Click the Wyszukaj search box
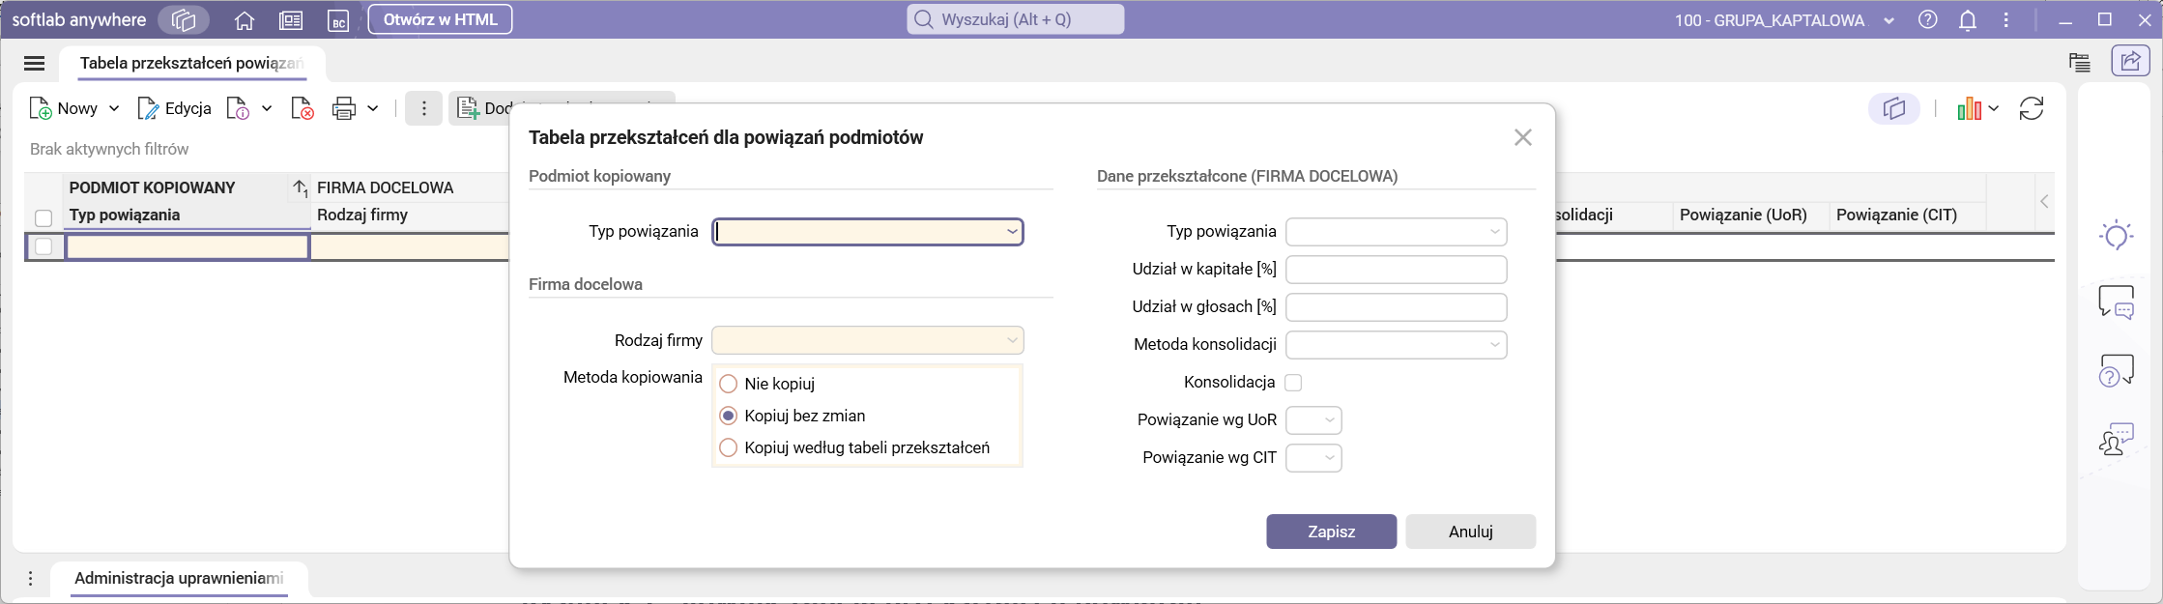 (x=1016, y=19)
